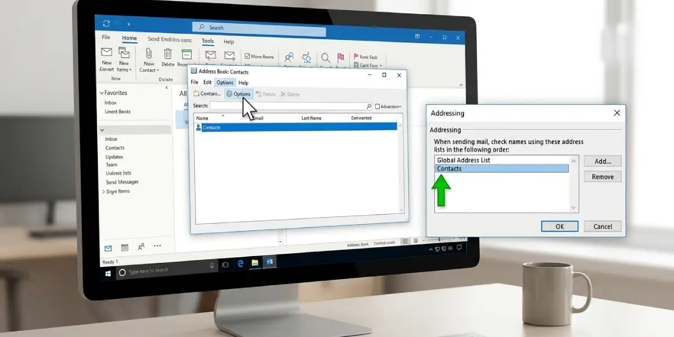Open the Uutimit lists folder

(x=119, y=174)
